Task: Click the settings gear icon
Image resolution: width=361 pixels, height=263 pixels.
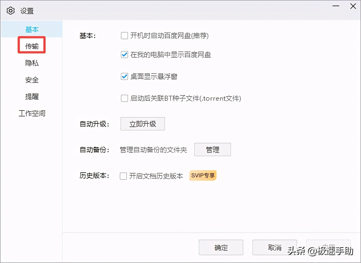Action: (x=11, y=10)
